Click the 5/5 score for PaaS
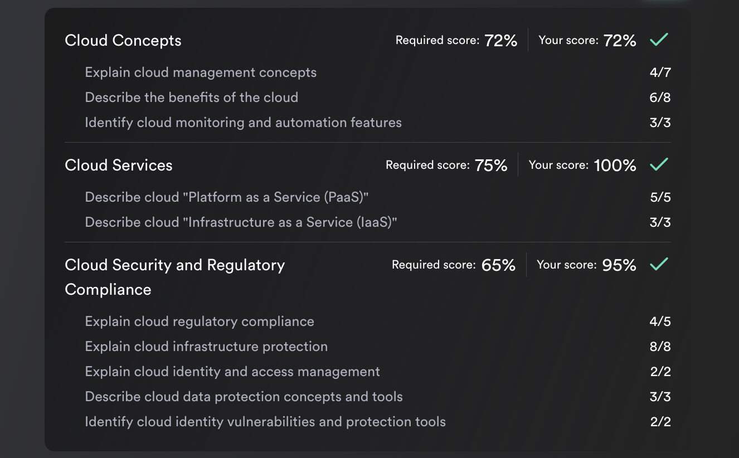This screenshot has height=458, width=739. (660, 197)
